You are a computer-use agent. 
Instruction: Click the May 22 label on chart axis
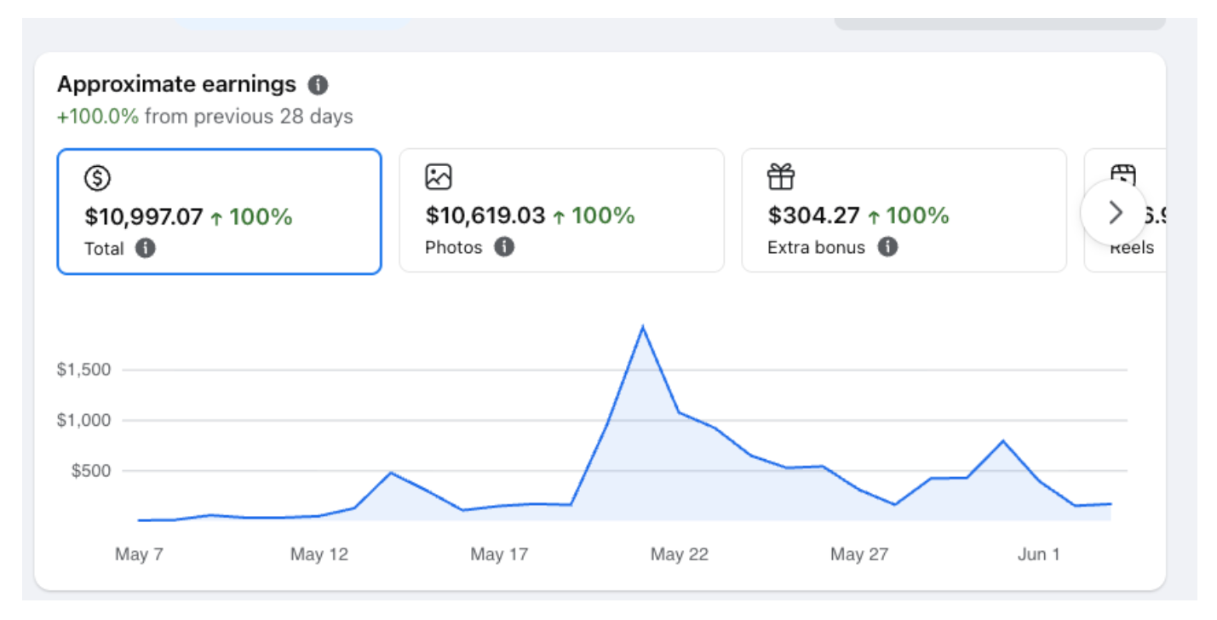point(680,554)
